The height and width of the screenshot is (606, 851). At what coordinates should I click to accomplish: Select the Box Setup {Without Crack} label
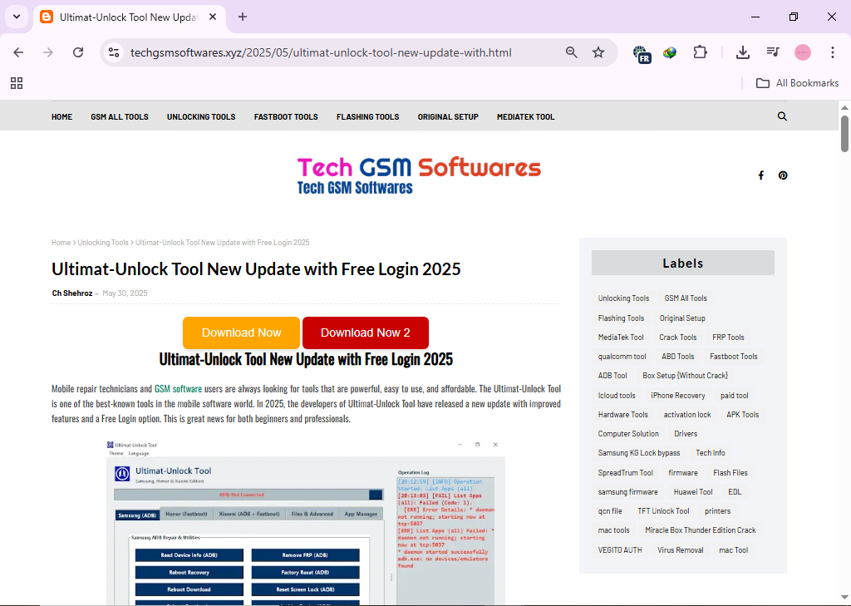click(x=685, y=376)
